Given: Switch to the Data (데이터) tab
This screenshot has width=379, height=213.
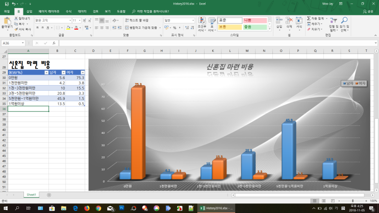Looking at the screenshot, I should 82,11.
